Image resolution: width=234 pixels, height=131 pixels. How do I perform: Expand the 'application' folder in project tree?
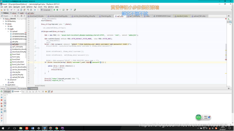3,85
